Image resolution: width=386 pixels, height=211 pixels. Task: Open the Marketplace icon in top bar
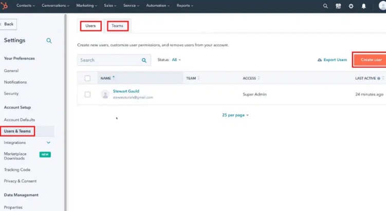point(338,6)
